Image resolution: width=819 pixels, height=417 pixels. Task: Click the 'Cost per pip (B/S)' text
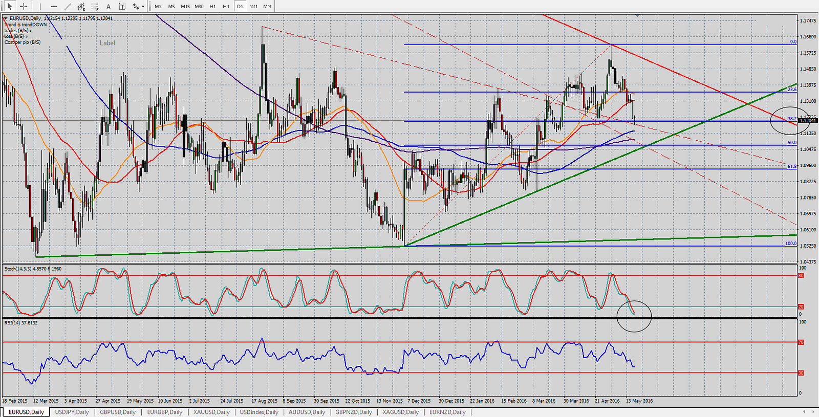pos(23,42)
